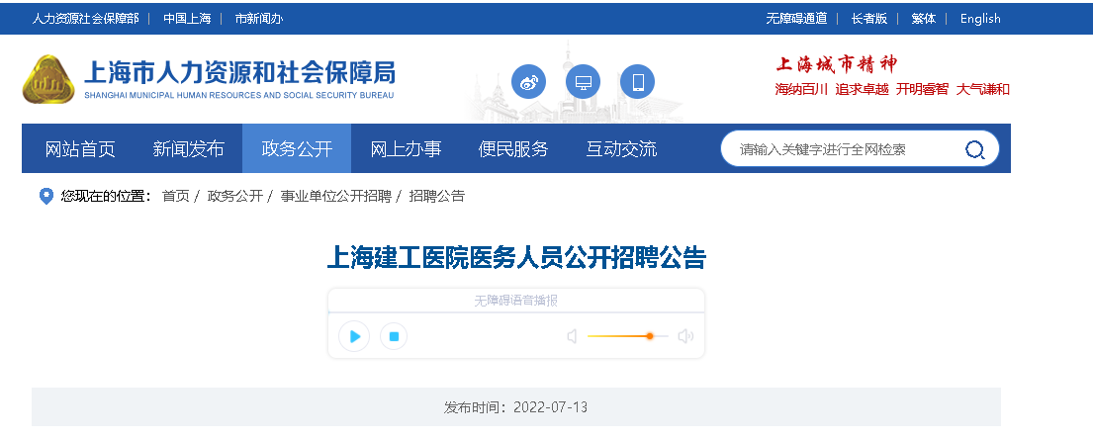The width and height of the screenshot is (1093, 440).
Task: Click the mobile phone icon
Action: click(637, 82)
